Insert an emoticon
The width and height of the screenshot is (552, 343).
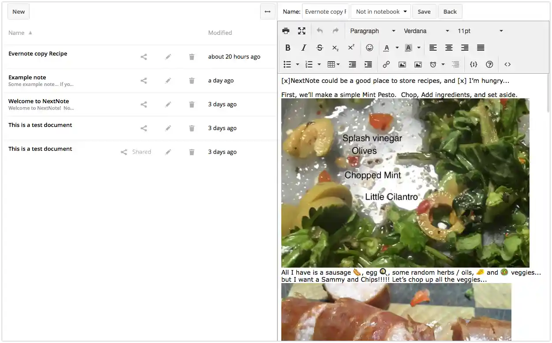tap(369, 48)
